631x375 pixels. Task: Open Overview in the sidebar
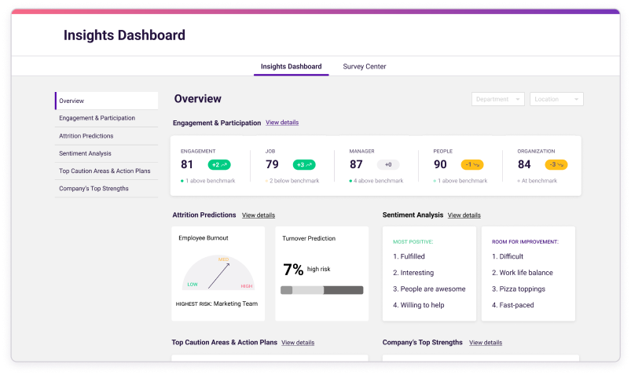coord(106,101)
